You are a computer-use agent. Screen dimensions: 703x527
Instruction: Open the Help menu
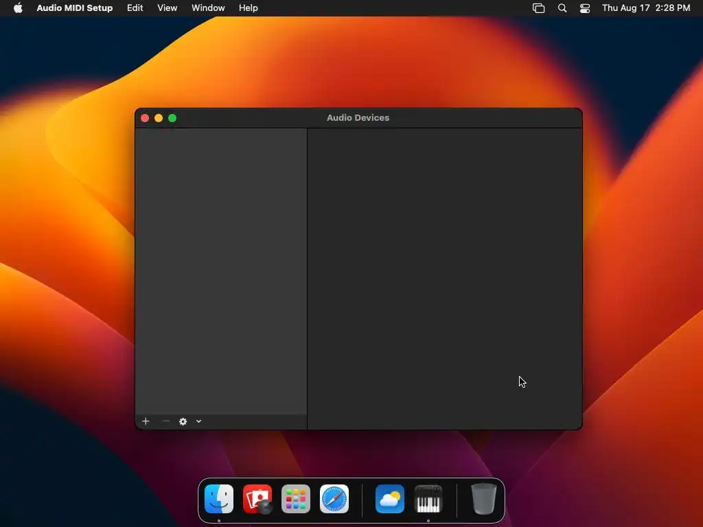(x=249, y=8)
